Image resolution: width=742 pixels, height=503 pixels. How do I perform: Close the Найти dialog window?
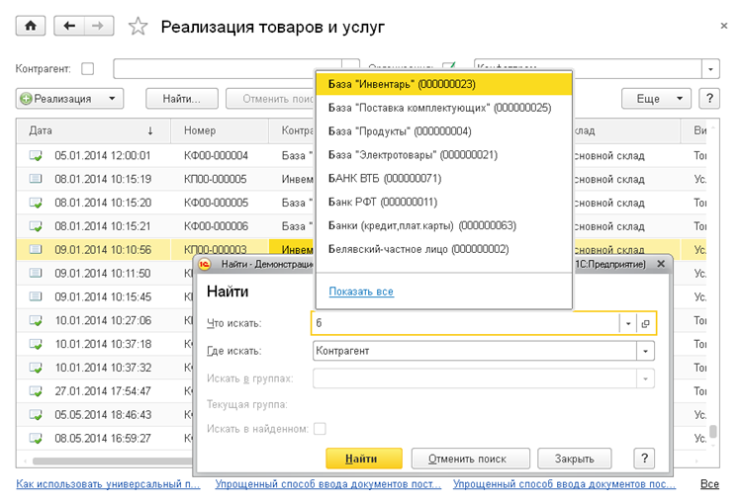click(661, 264)
